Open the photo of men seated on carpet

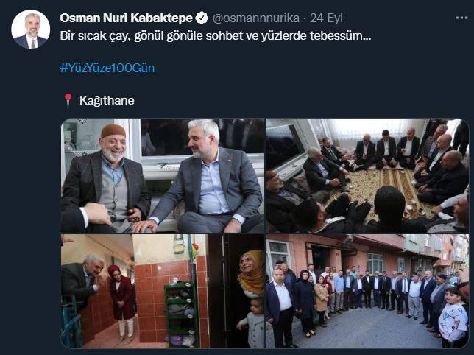367,175
